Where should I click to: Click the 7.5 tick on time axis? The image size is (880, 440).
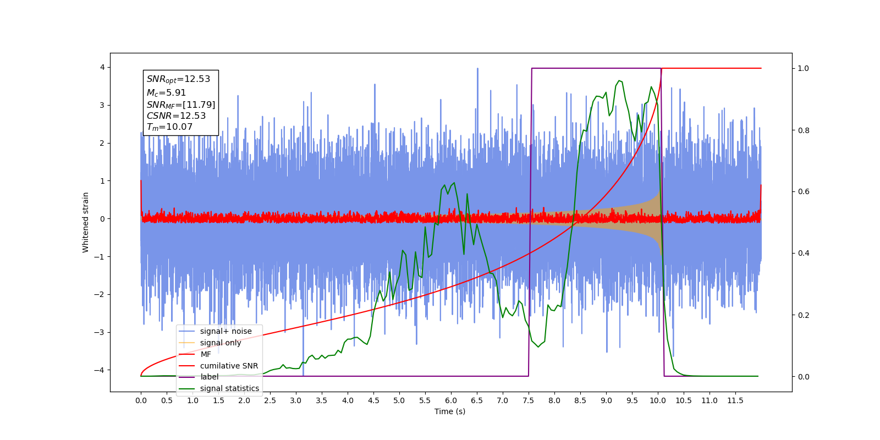(x=529, y=400)
